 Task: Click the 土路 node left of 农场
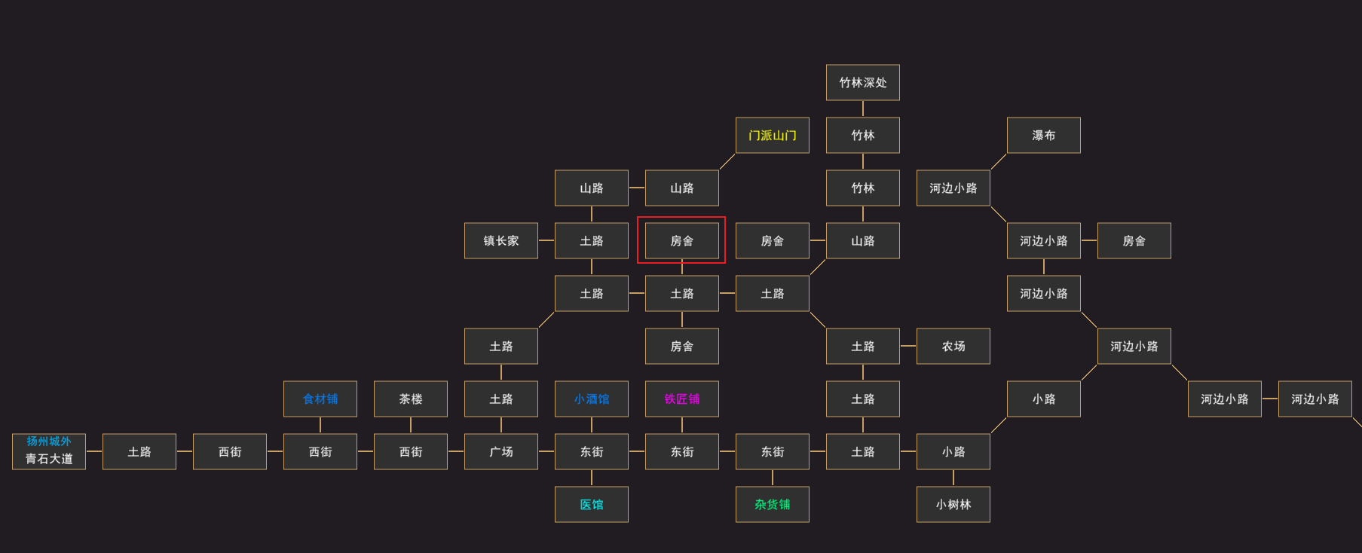click(x=862, y=346)
